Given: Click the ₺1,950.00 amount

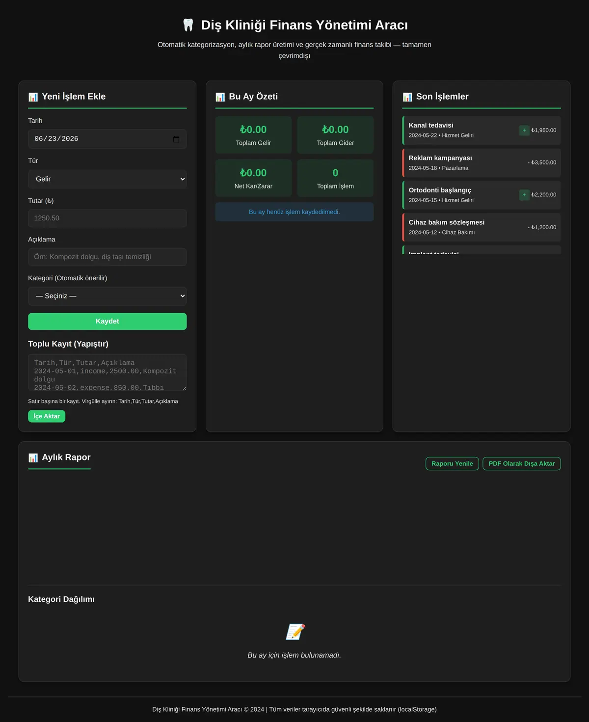Looking at the screenshot, I should (x=544, y=131).
